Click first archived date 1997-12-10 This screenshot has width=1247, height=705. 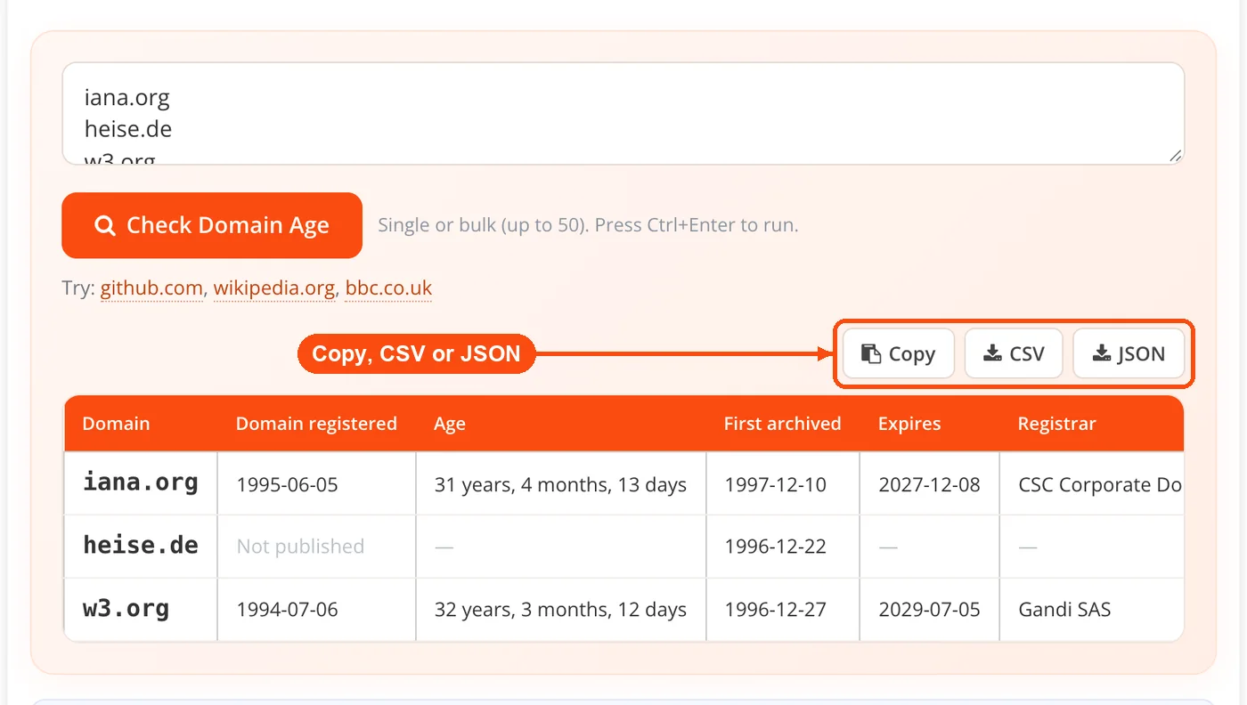776,485
